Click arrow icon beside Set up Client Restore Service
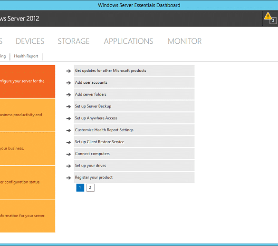278x246 pixels. (68, 142)
